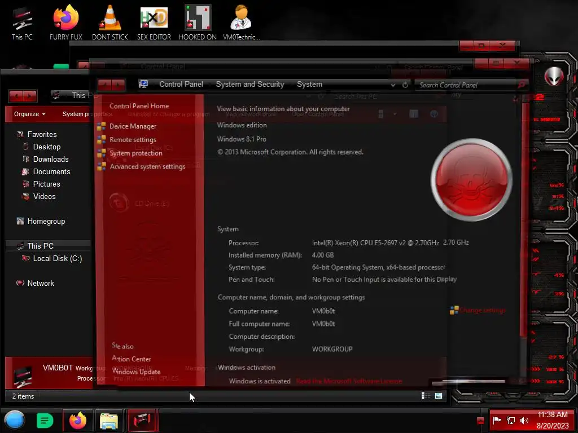The height and width of the screenshot is (433, 578).
Task: Open SEX EDITOR HxD desktop shortcut
Action: click(x=154, y=23)
